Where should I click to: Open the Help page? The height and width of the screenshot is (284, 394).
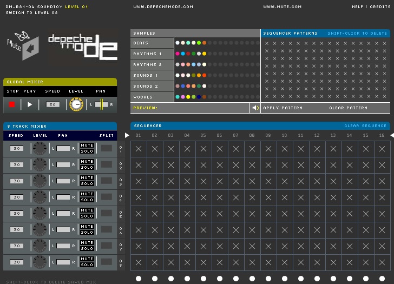click(x=358, y=7)
